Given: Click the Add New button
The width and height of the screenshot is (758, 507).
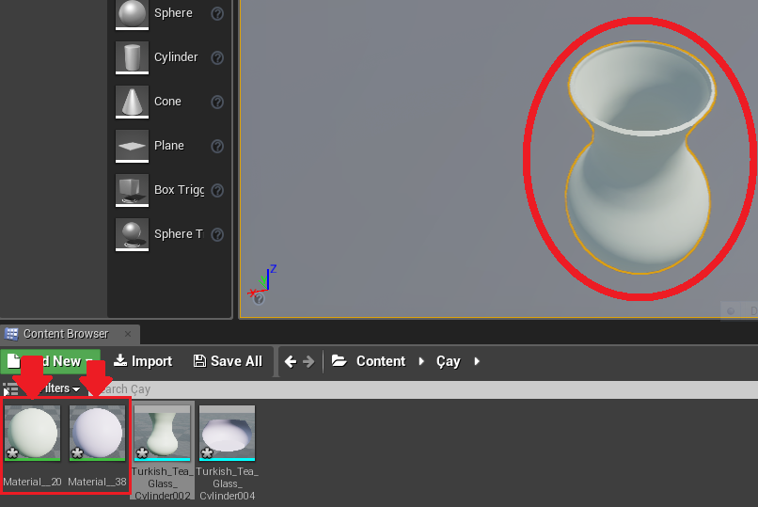Looking at the screenshot, I should point(50,361).
